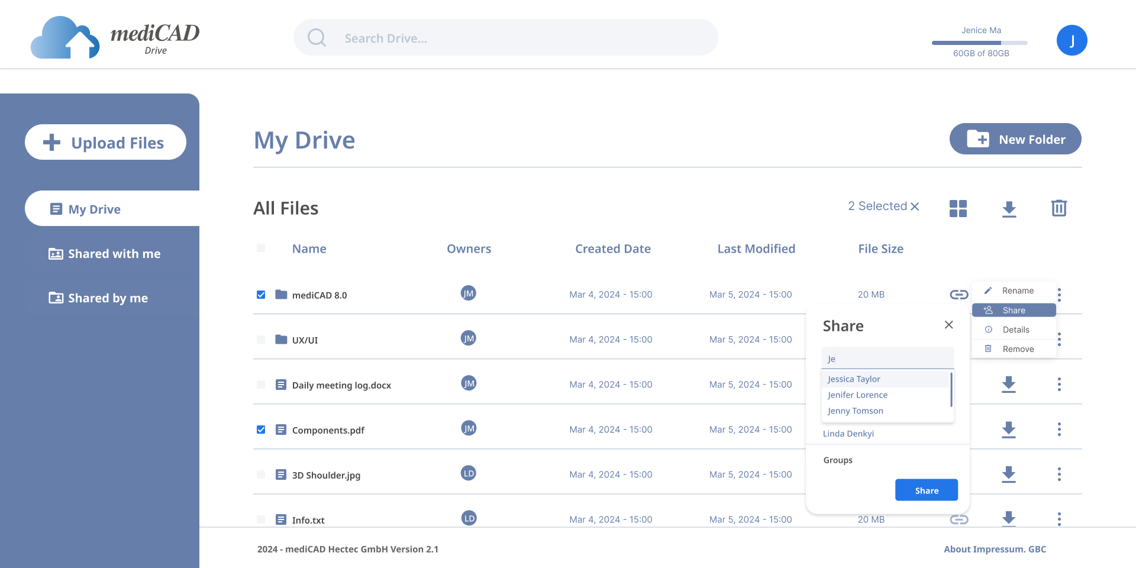1136x568 pixels.
Task: Choose Share in context menu
Action: (1014, 310)
